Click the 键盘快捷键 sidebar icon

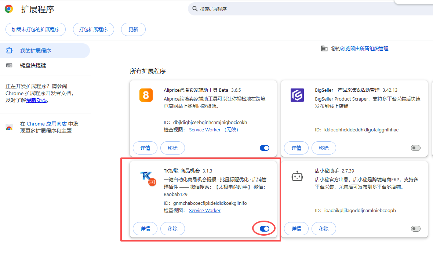9,65
